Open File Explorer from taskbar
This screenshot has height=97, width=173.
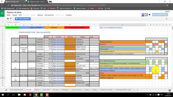pos(19,95)
